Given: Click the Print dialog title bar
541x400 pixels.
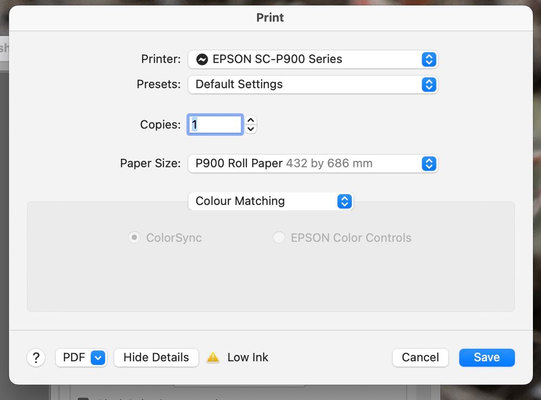Looking at the screenshot, I should pos(270,17).
